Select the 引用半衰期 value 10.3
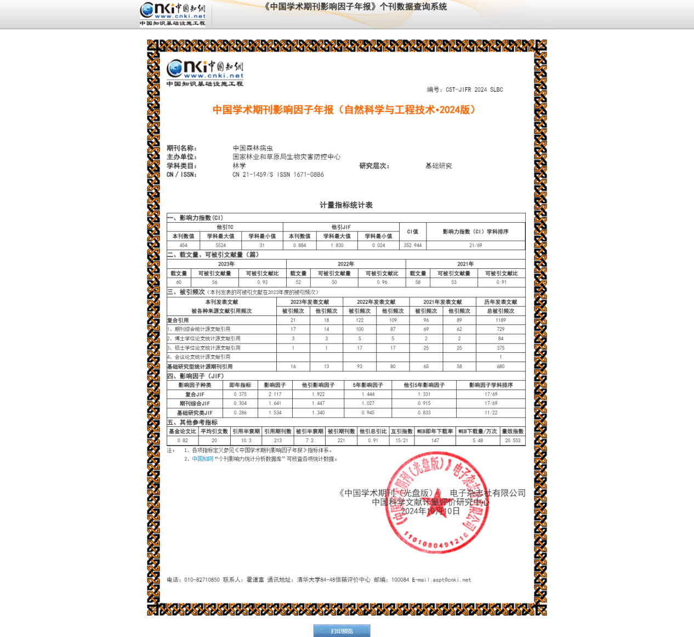 [x=246, y=441]
